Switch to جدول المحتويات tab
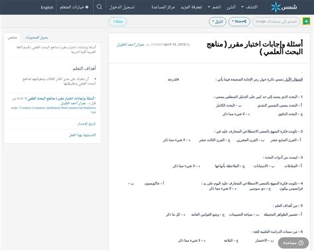The height and width of the screenshot is (251, 314). 36,38
